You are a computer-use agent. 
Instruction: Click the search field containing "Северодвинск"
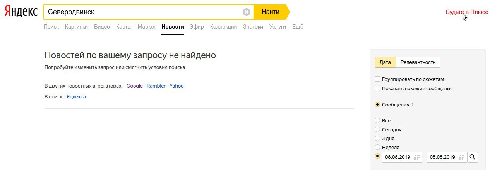point(143,12)
